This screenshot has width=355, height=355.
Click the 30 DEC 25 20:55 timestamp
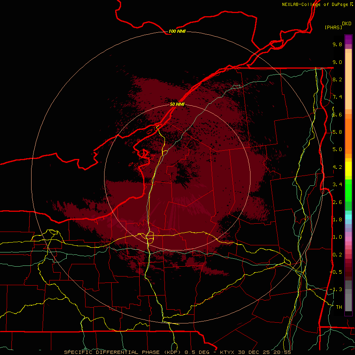pyautogui.click(x=264, y=352)
